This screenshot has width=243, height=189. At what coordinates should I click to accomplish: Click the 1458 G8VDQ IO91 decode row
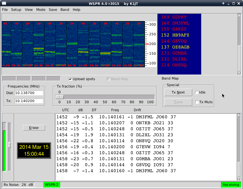[115, 165]
